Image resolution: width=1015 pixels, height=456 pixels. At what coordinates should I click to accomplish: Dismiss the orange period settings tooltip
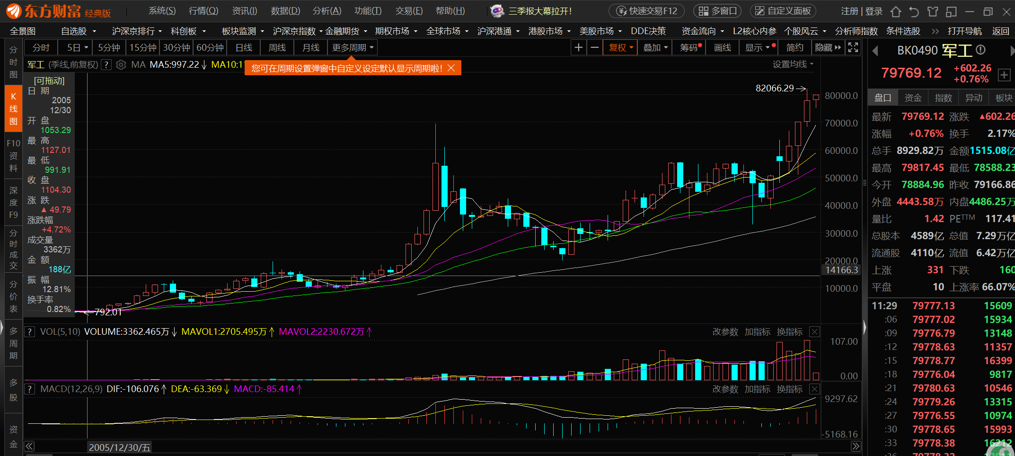pos(451,68)
